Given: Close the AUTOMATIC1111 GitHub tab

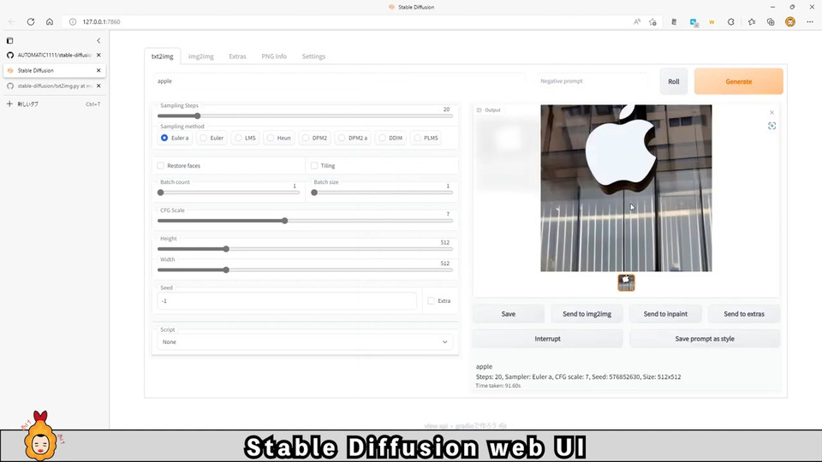Looking at the screenshot, I should tap(98, 55).
